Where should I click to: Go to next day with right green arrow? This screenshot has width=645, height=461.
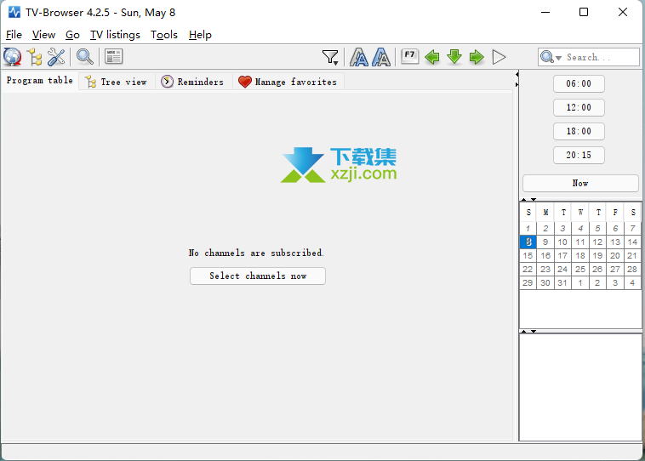point(477,57)
